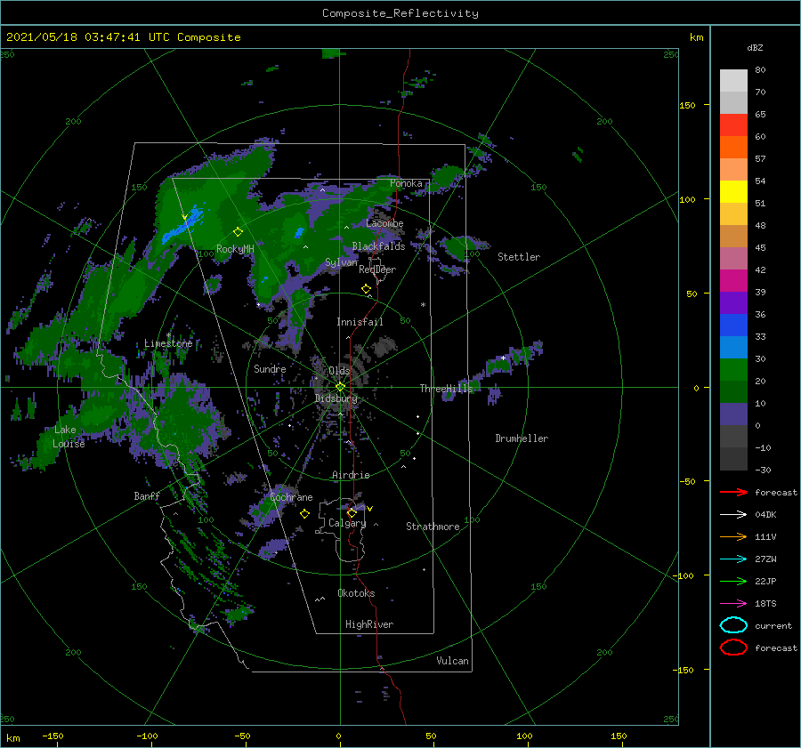Image resolution: width=801 pixels, height=748 pixels.
Task: Click the Stettler town label
Action: [x=519, y=257]
